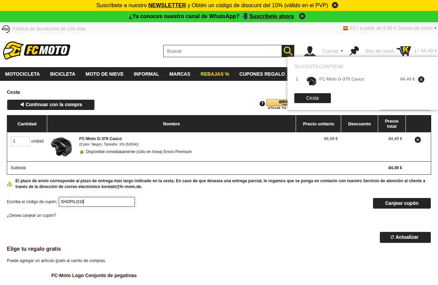
Task: Focus the Buscar search field
Action: [222, 51]
